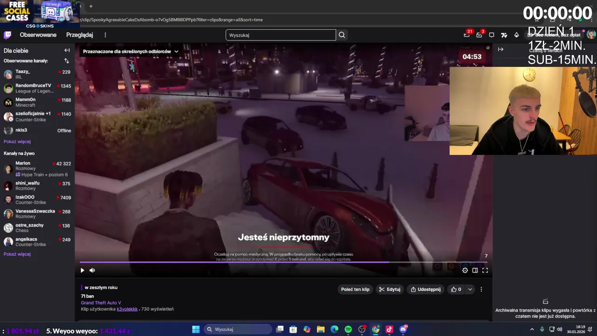
Task: Open more options next to the like button
Action: click(481, 289)
